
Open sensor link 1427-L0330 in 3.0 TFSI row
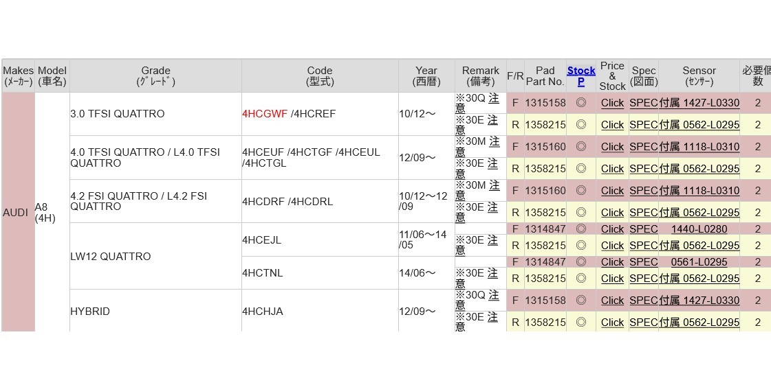point(708,103)
